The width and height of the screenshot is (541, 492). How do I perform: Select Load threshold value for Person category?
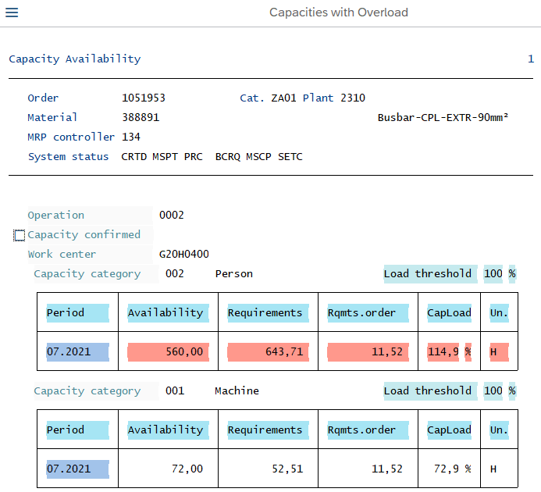[x=493, y=274]
